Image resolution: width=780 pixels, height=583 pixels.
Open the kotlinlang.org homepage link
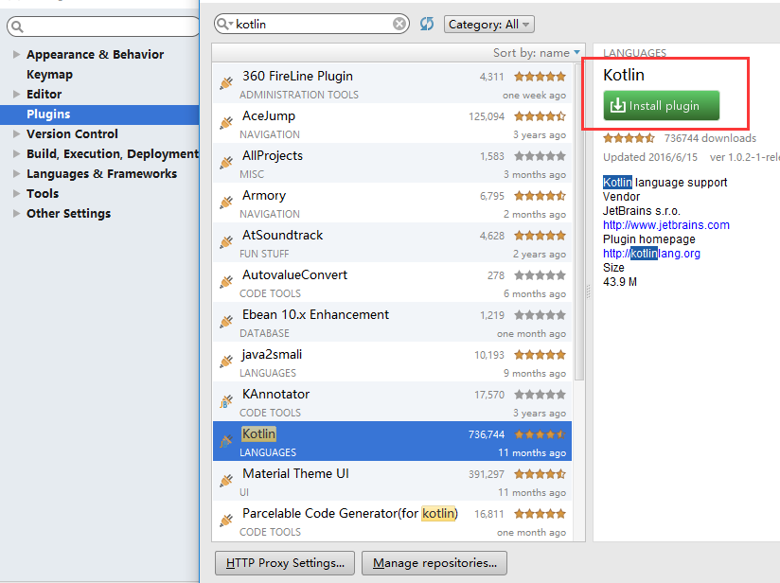[x=651, y=254]
